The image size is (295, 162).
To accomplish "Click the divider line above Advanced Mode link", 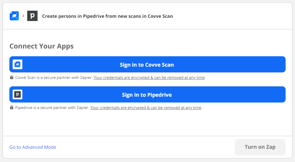I will click(x=147, y=136).
